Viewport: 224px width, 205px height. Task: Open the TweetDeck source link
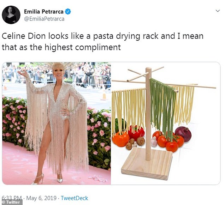tap(75, 198)
